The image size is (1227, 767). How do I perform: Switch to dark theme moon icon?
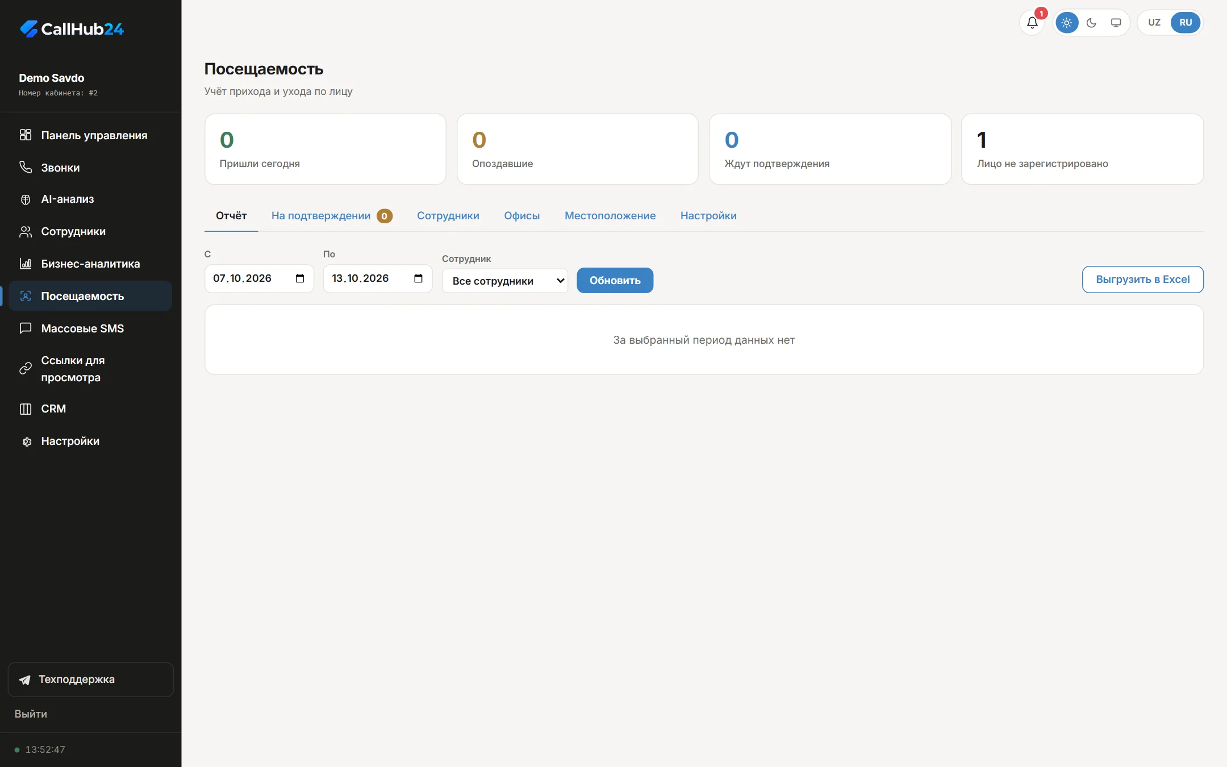tap(1091, 23)
